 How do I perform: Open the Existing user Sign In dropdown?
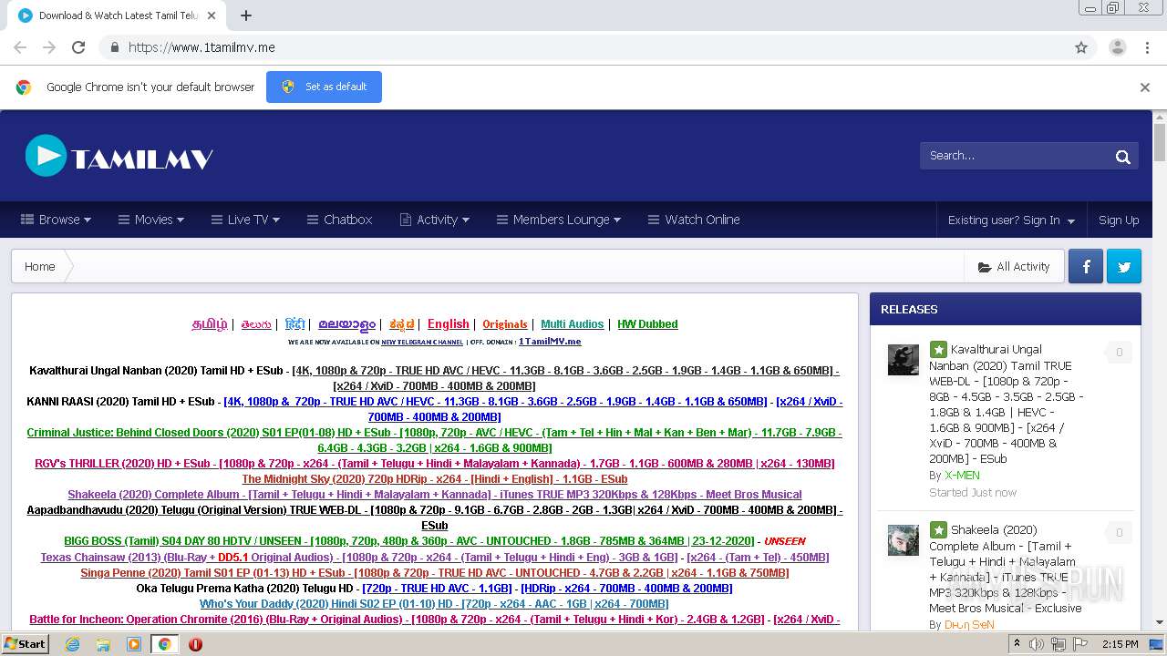(1011, 220)
